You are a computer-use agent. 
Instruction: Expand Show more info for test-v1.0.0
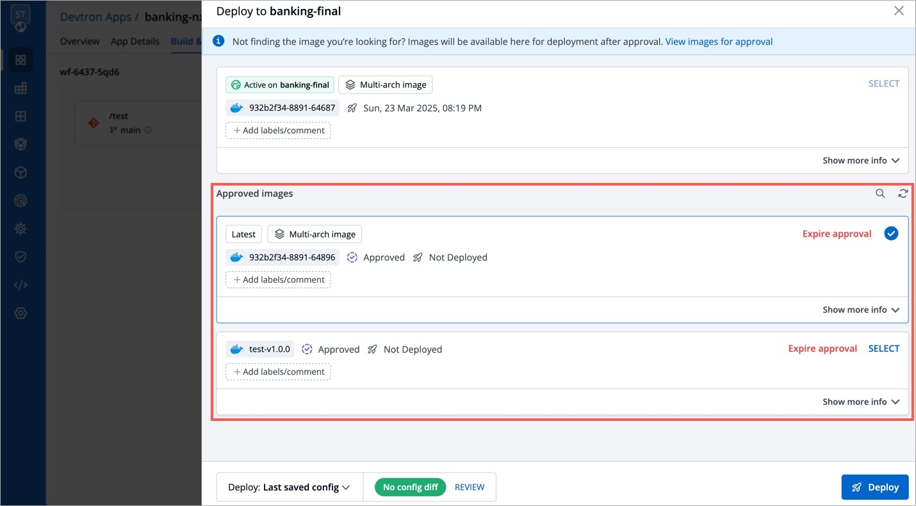click(x=860, y=402)
